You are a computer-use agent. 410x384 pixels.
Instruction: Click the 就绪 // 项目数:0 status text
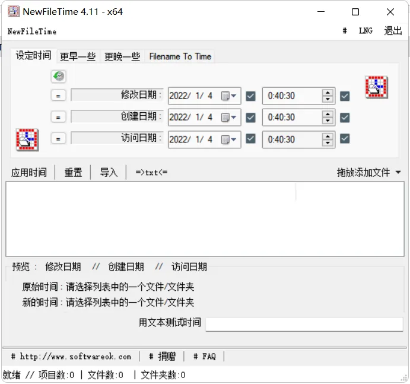pos(39,375)
